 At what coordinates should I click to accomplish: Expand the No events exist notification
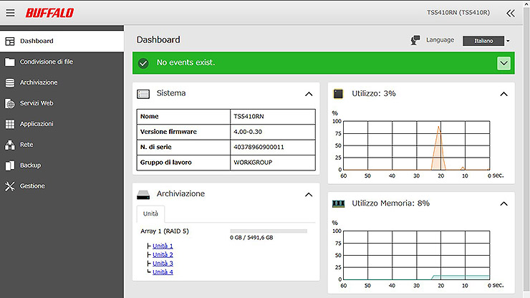[x=503, y=63]
